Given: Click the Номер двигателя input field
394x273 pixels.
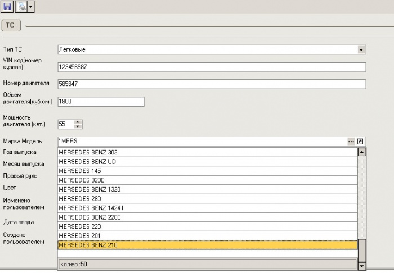Looking at the screenshot, I should [x=211, y=84].
